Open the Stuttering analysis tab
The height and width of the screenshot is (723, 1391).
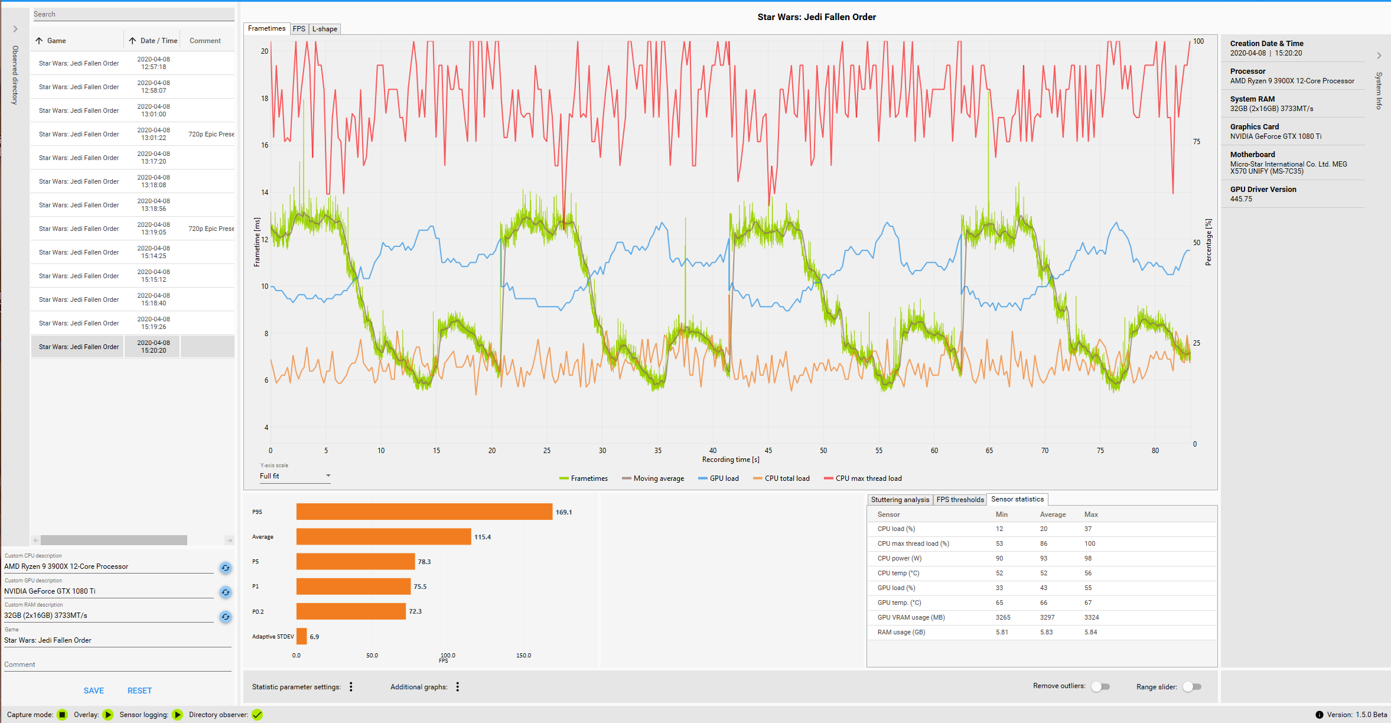[x=900, y=500]
